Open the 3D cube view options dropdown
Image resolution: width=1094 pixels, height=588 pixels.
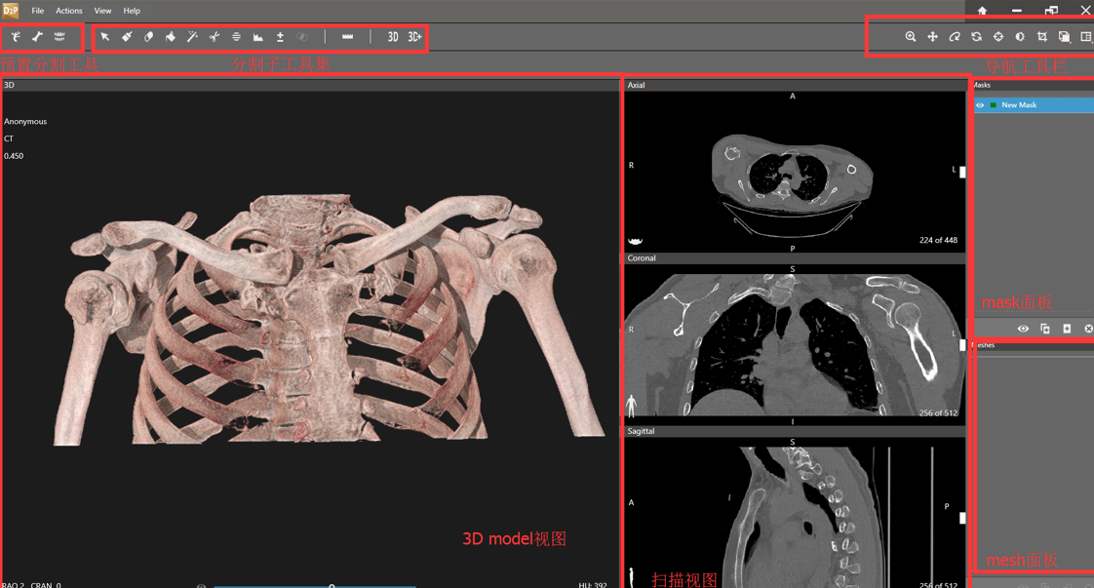tap(1065, 37)
